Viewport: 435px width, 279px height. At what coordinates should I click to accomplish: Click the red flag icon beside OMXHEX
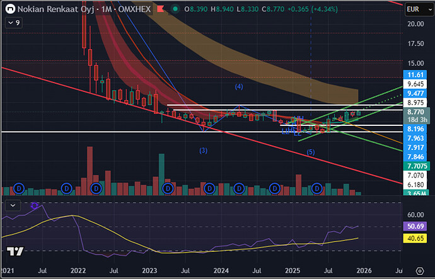tap(160, 9)
